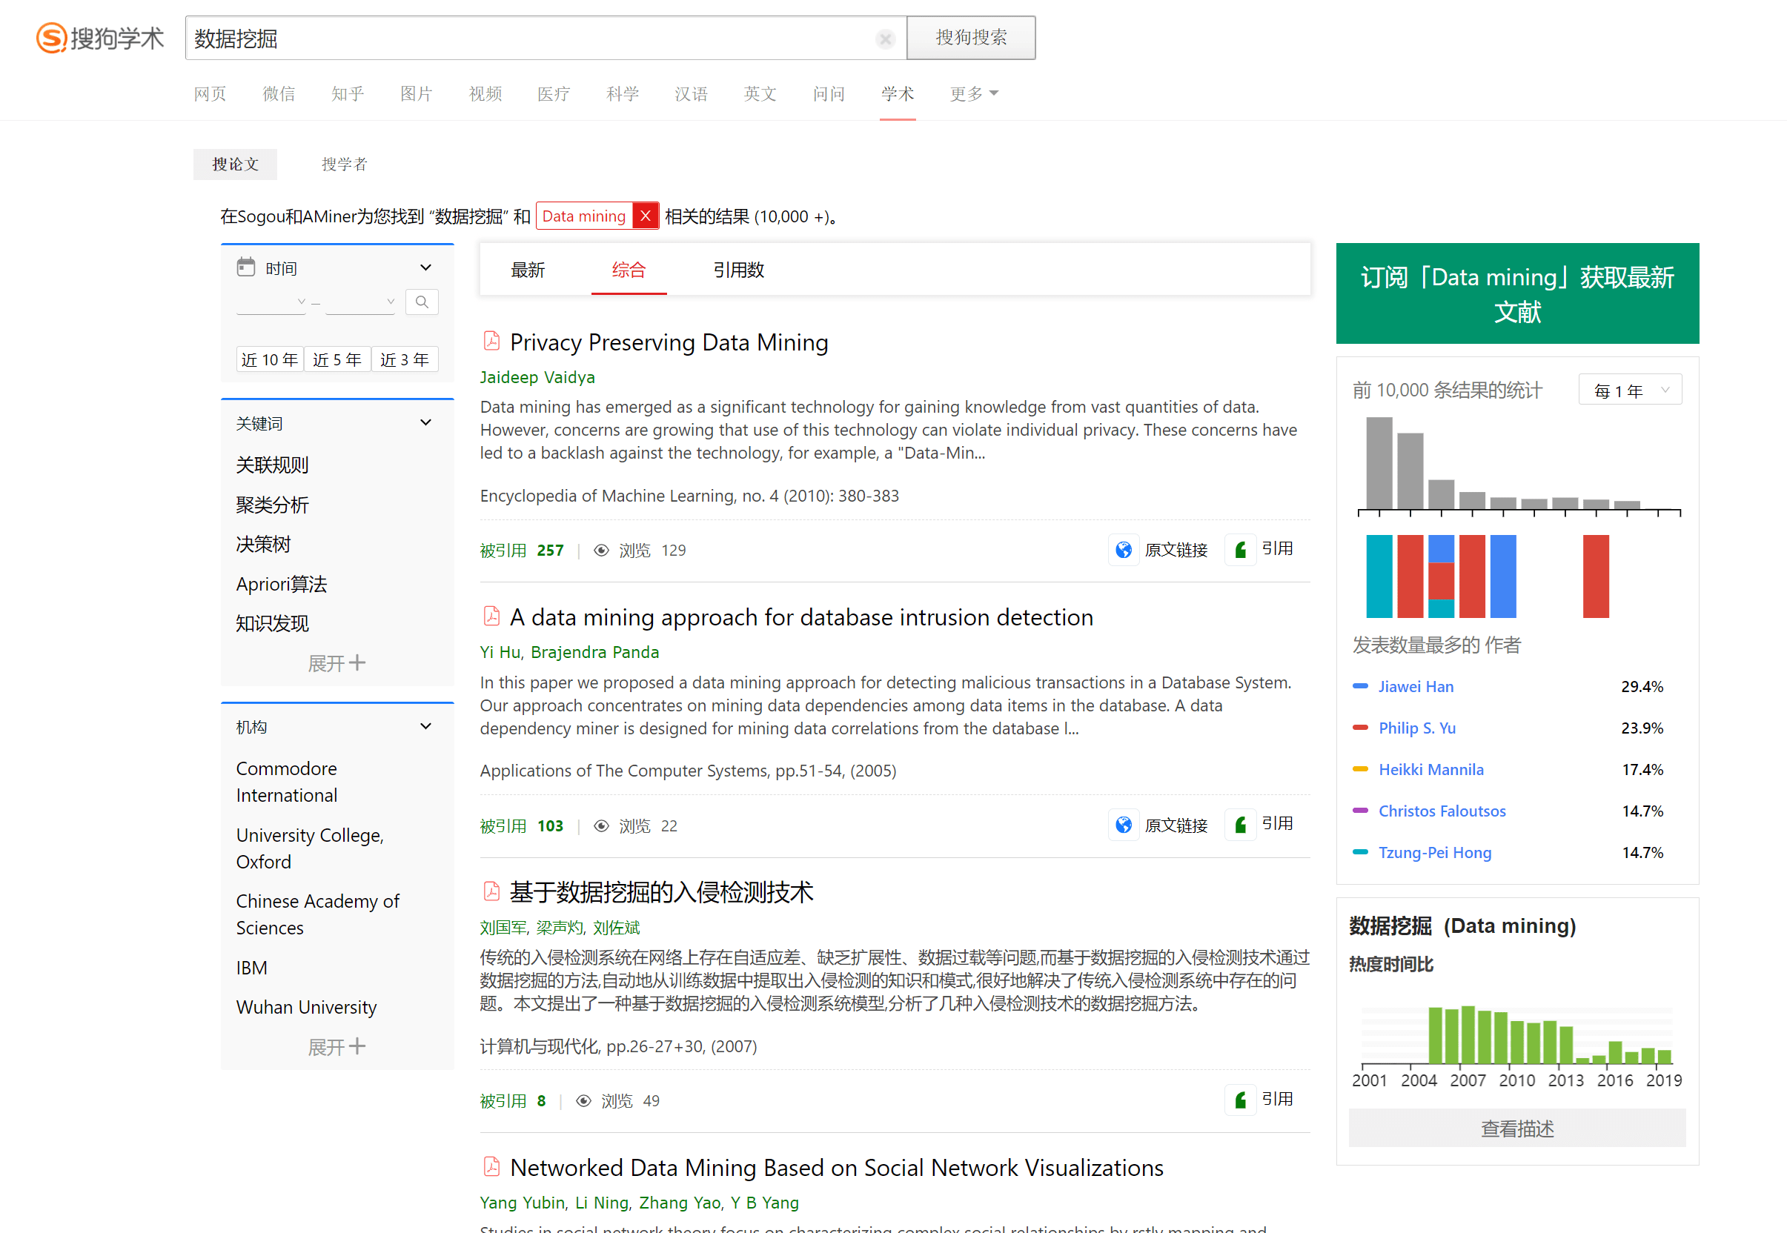Click the eye view icon beside 浏览 22

(x=601, y=826)
